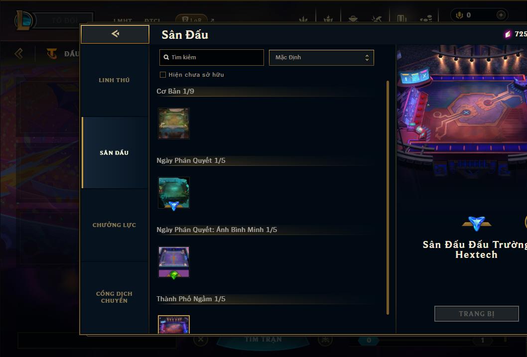This screenshot has height=357, width=527.
Task: Click the Mặc Định dropdown arrows
Action: 367,58
